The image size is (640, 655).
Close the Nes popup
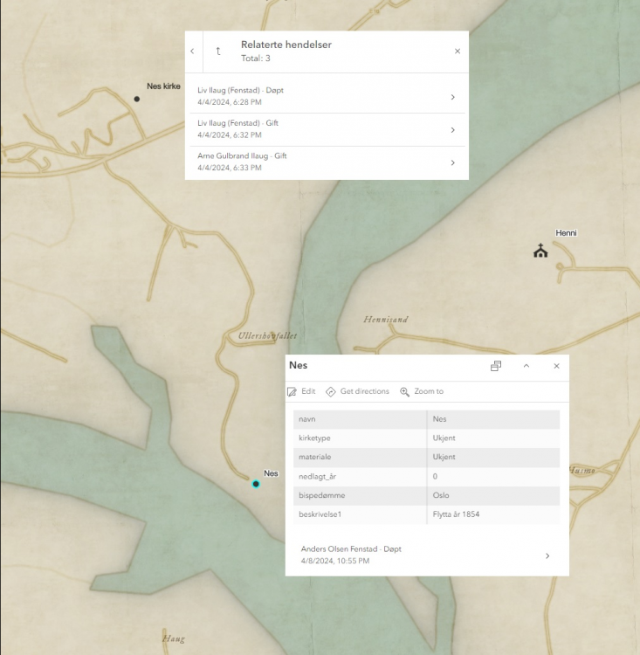point(556,366)
